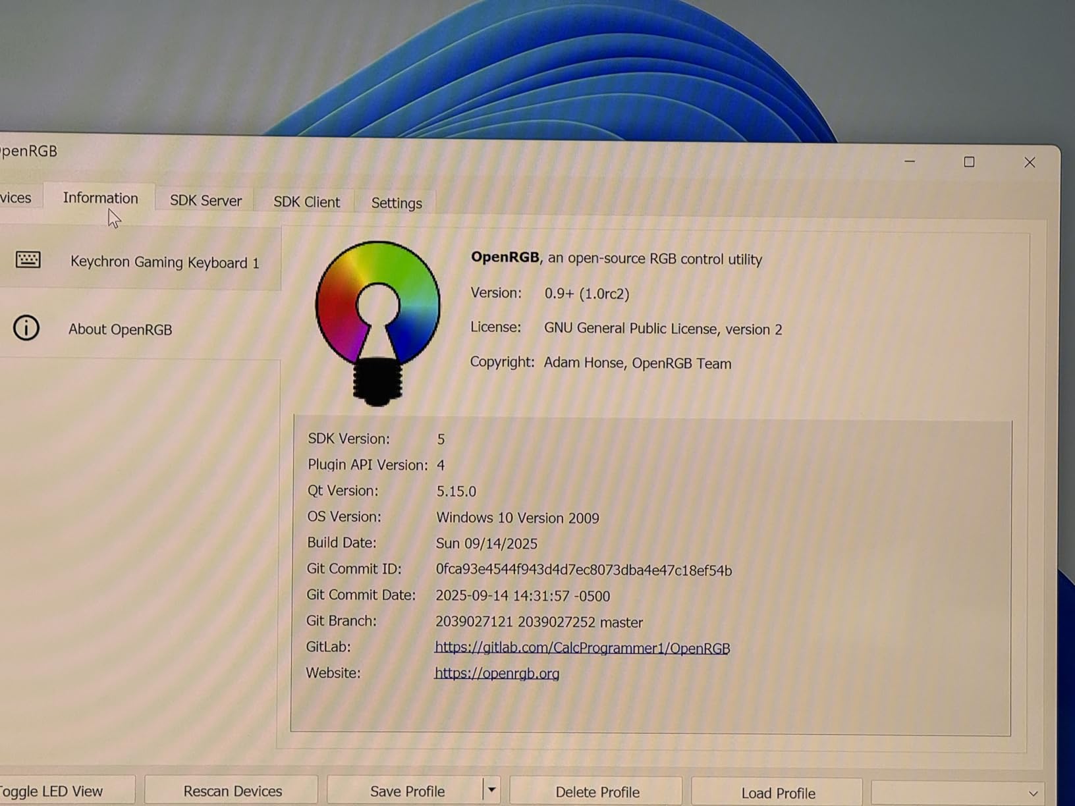Screen dimensions: 1075x806
Task: Click the Delete Profile button
Action: tap(597, 792)
